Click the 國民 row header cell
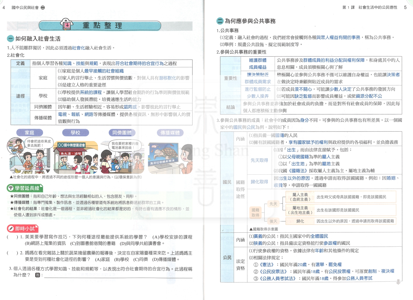The width and height of the screenshot is (413, 300). tap(227, 182)
